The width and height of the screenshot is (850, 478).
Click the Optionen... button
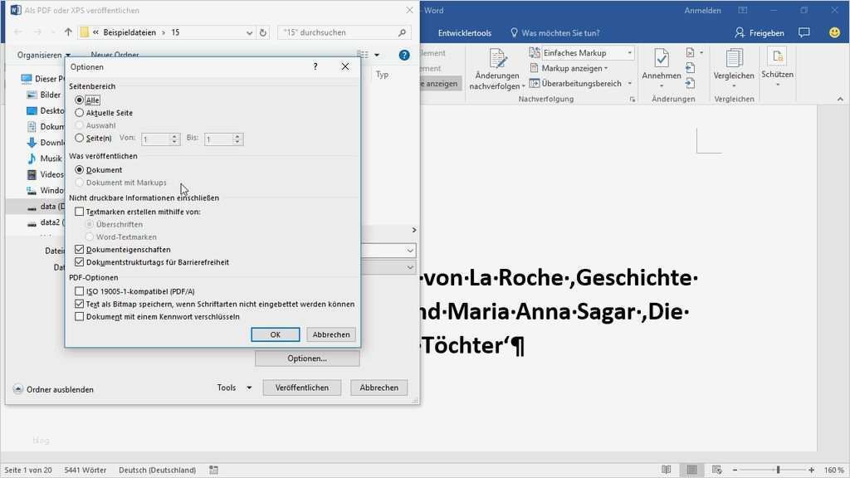pos(307,358)
